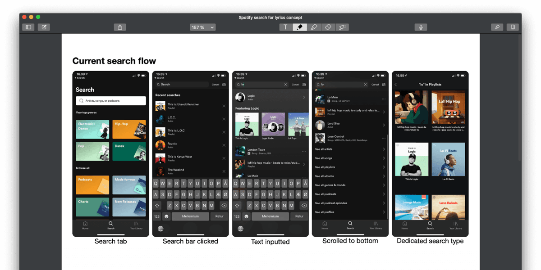Viewport: 541px width, 270px height.
Task: Open the Podcasts browse tile
Action: pyautogui.click(x=92, y=185)
